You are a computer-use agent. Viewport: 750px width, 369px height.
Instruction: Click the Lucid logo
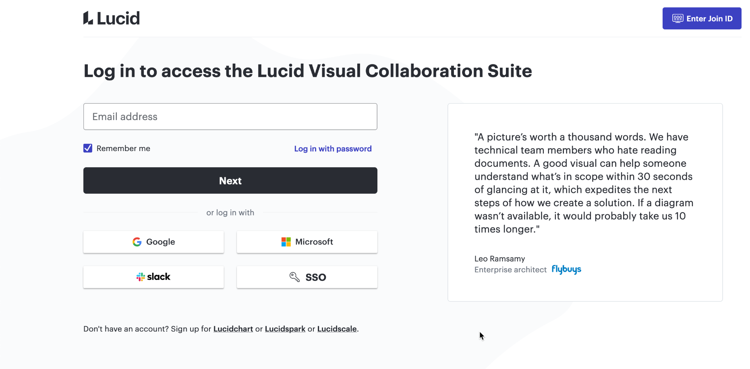point(111,18)
